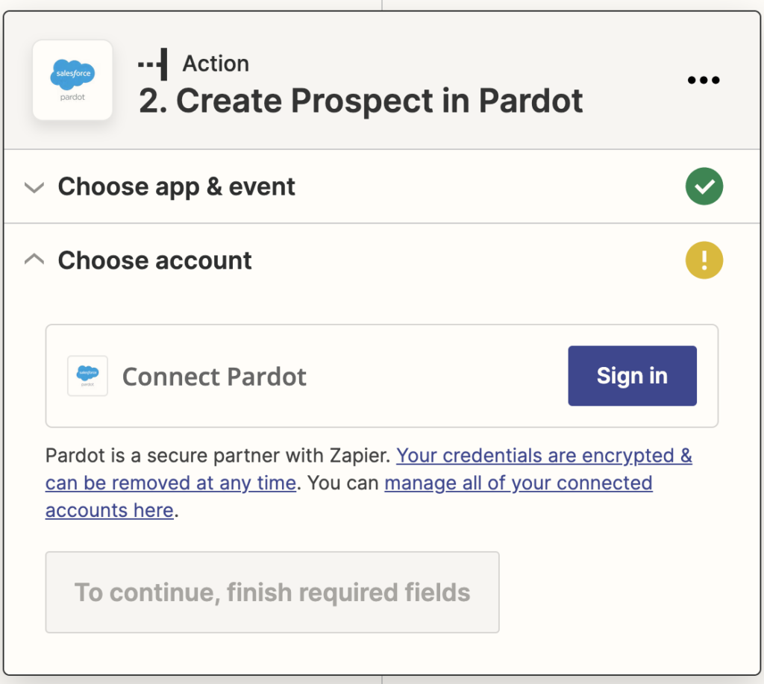Collapse the Choose account section
Viewport: 764px width, 684px height.
point(154,260)
